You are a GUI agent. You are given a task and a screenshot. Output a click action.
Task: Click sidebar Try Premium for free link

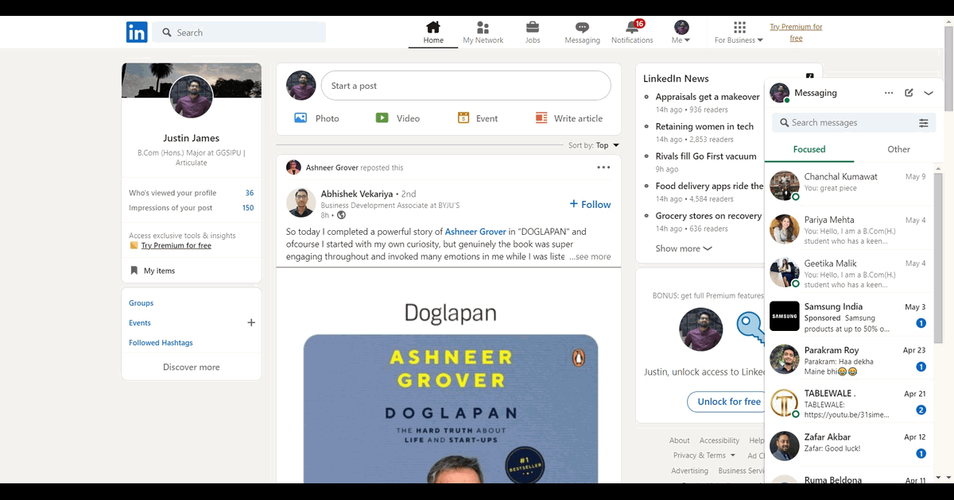tap(176, 245)
